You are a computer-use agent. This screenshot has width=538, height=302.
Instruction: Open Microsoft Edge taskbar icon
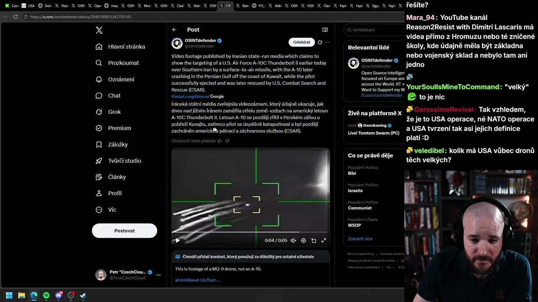(34, 295)
